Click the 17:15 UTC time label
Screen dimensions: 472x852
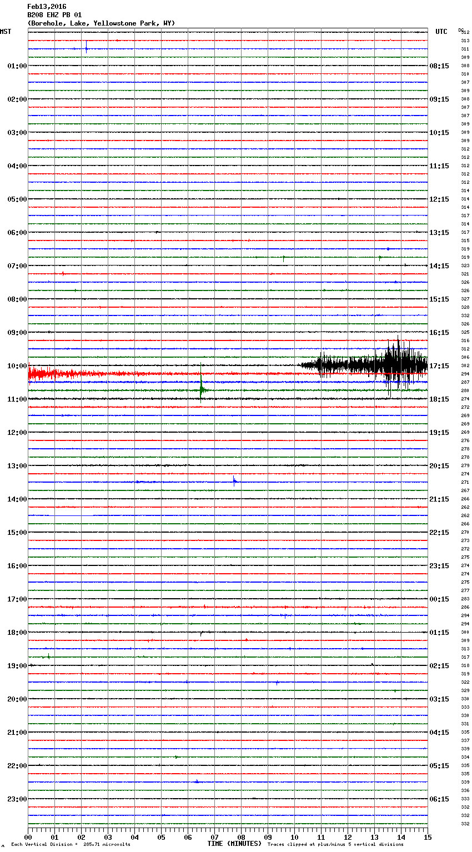439,366
